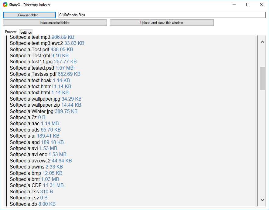Click the Softpedia.7z entry

point(28,118)
